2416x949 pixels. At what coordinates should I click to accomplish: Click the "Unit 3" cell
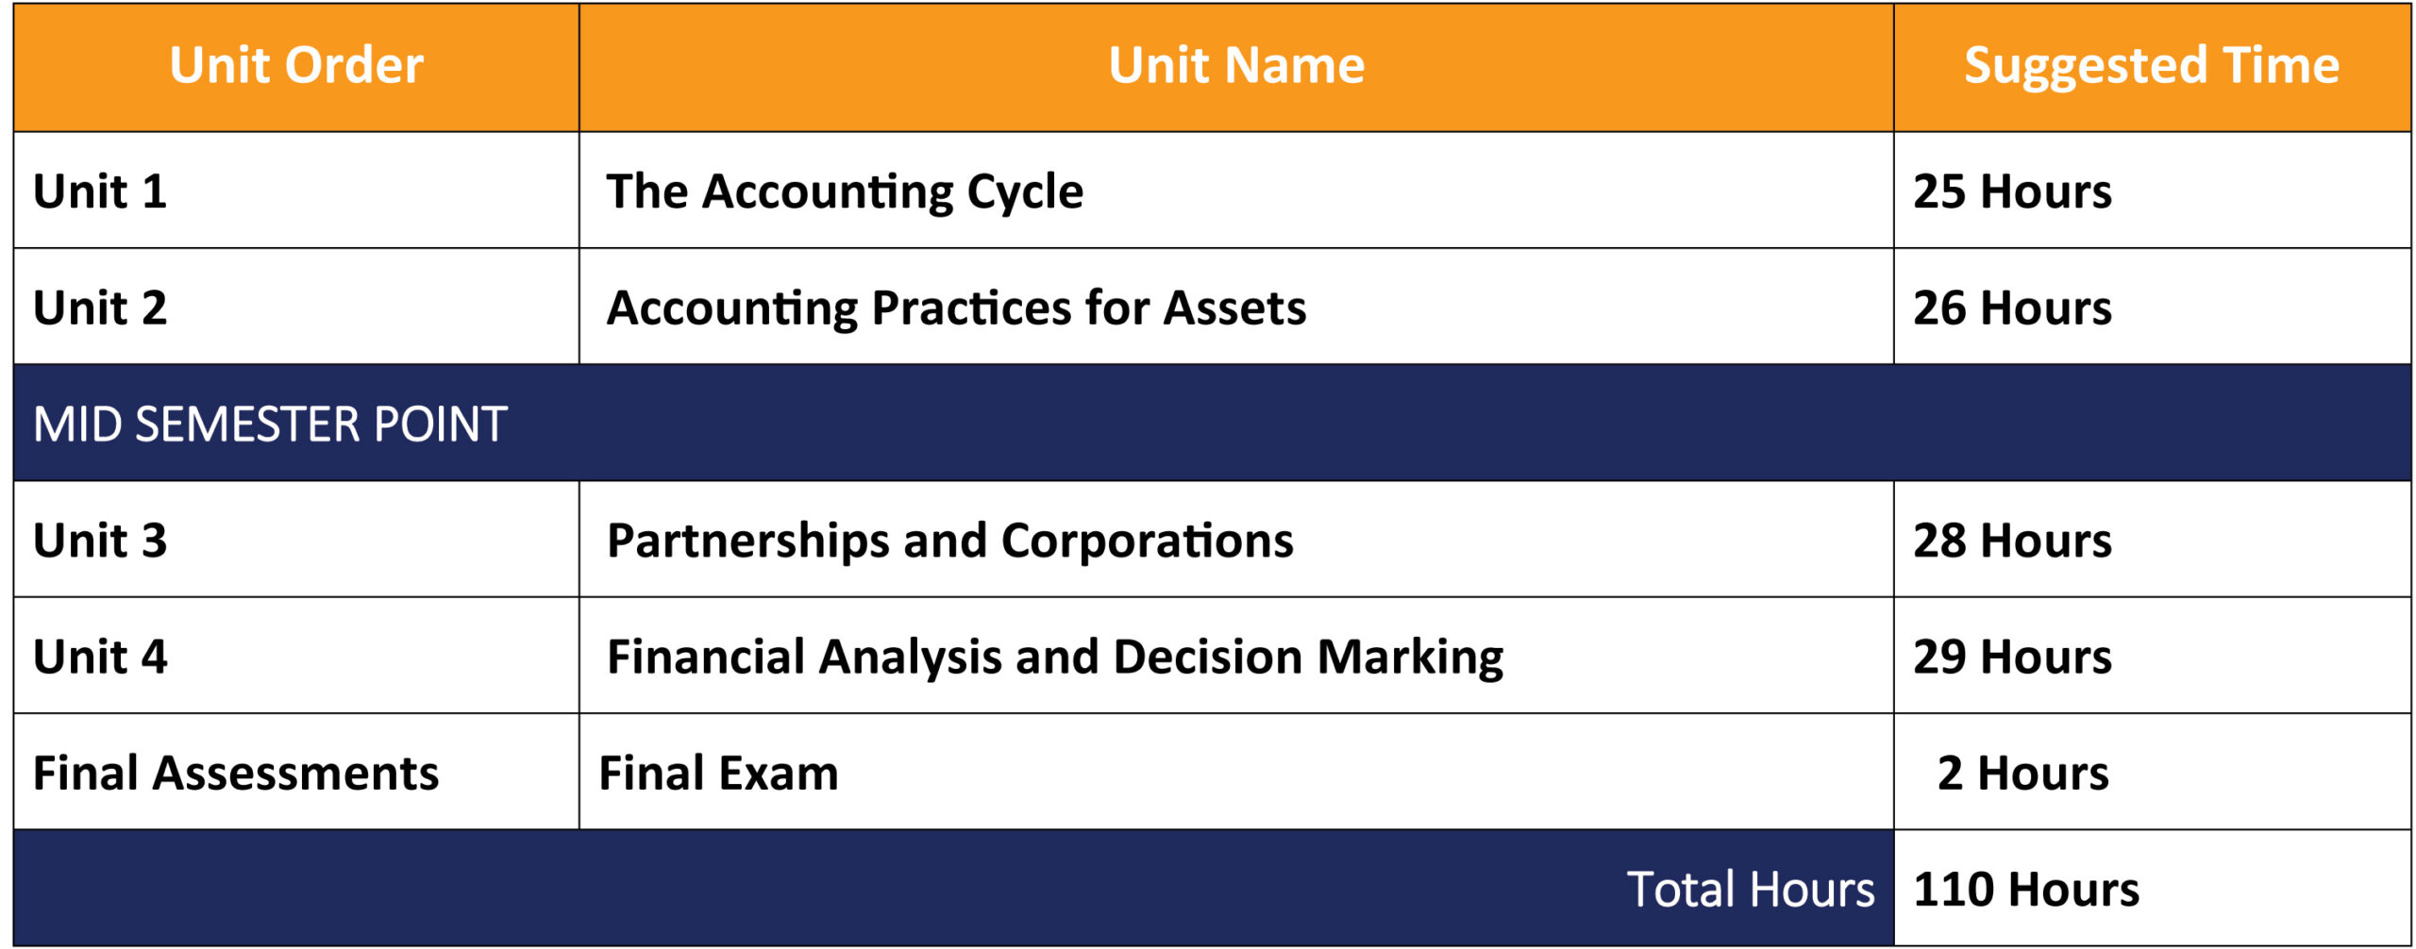[100, 541]
